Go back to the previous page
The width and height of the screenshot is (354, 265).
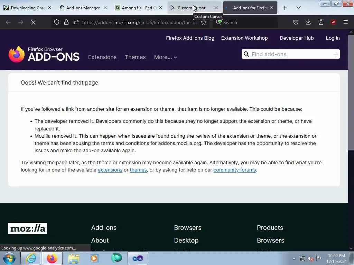8,22
